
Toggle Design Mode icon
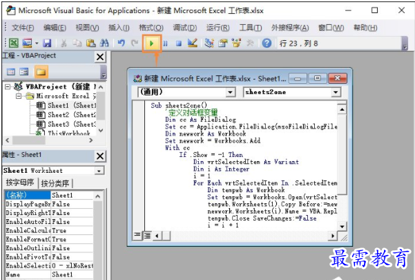tap(193, 43)
